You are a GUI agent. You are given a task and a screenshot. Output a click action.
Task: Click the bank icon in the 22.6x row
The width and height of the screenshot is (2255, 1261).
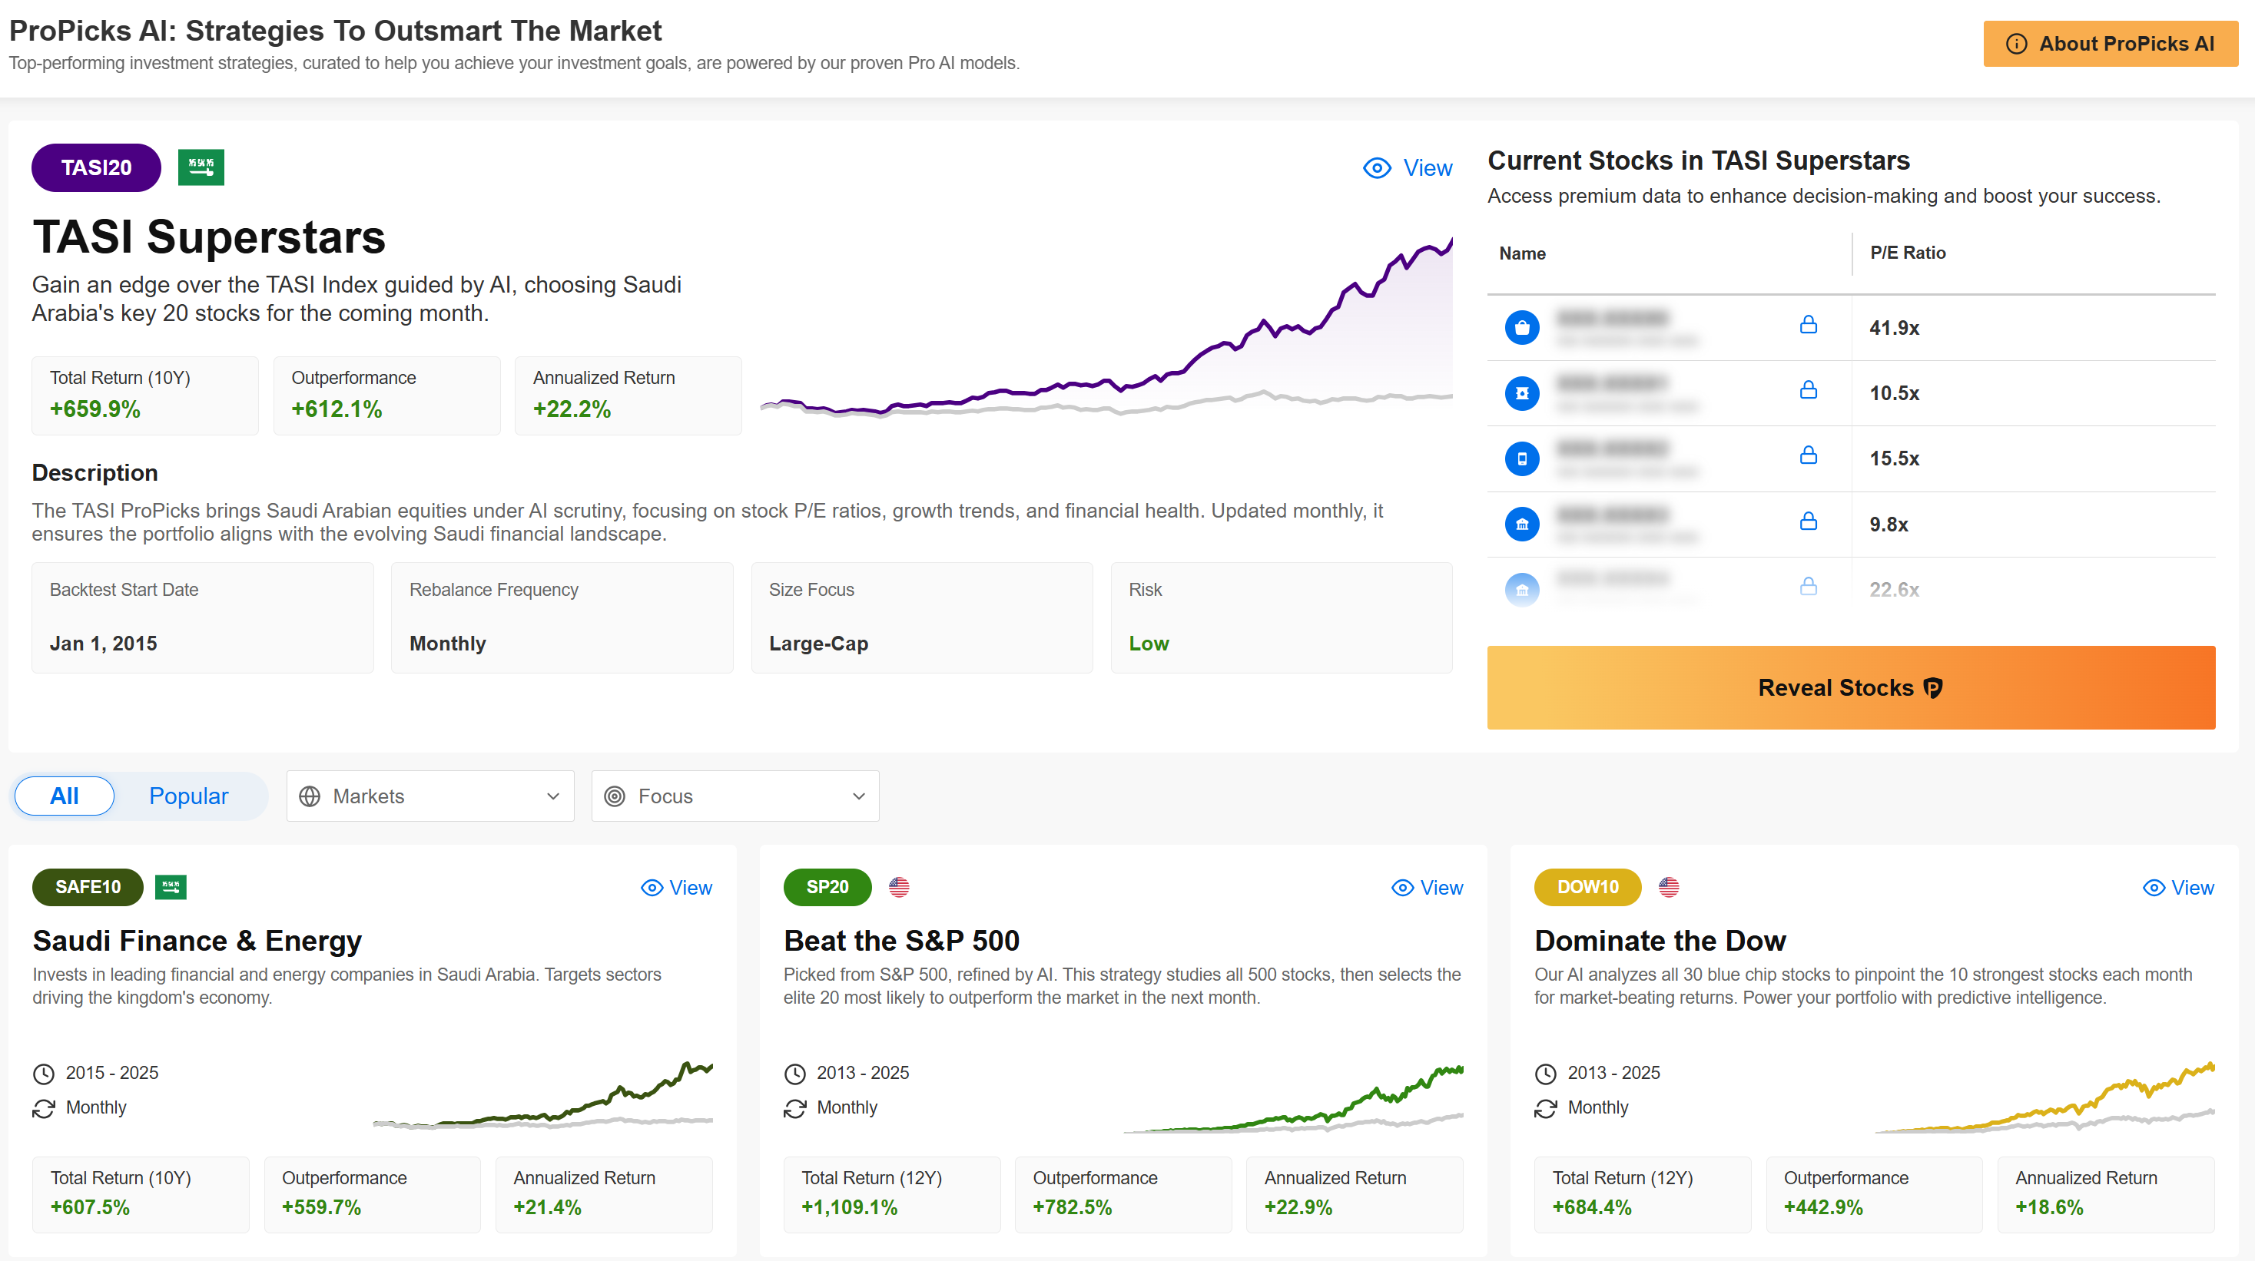[1522, 590]
